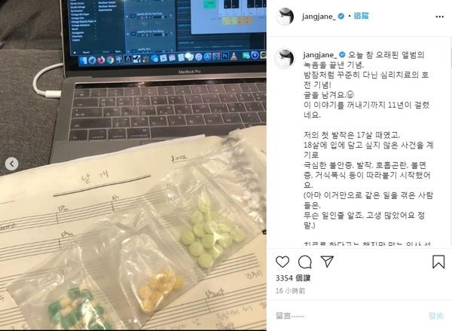The height and width of the screenshot is (331, 452).
Task: Open the profile avatar in the post header
Action: pyautogui.click(x=285, y=17)
